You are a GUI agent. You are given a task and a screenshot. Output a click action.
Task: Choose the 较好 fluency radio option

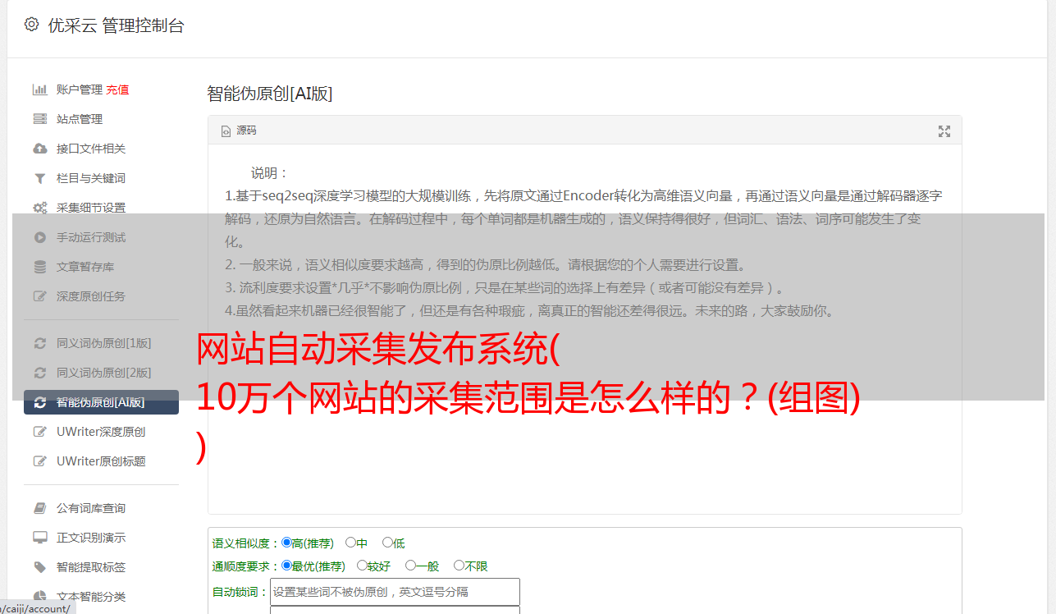pos(362,566)
